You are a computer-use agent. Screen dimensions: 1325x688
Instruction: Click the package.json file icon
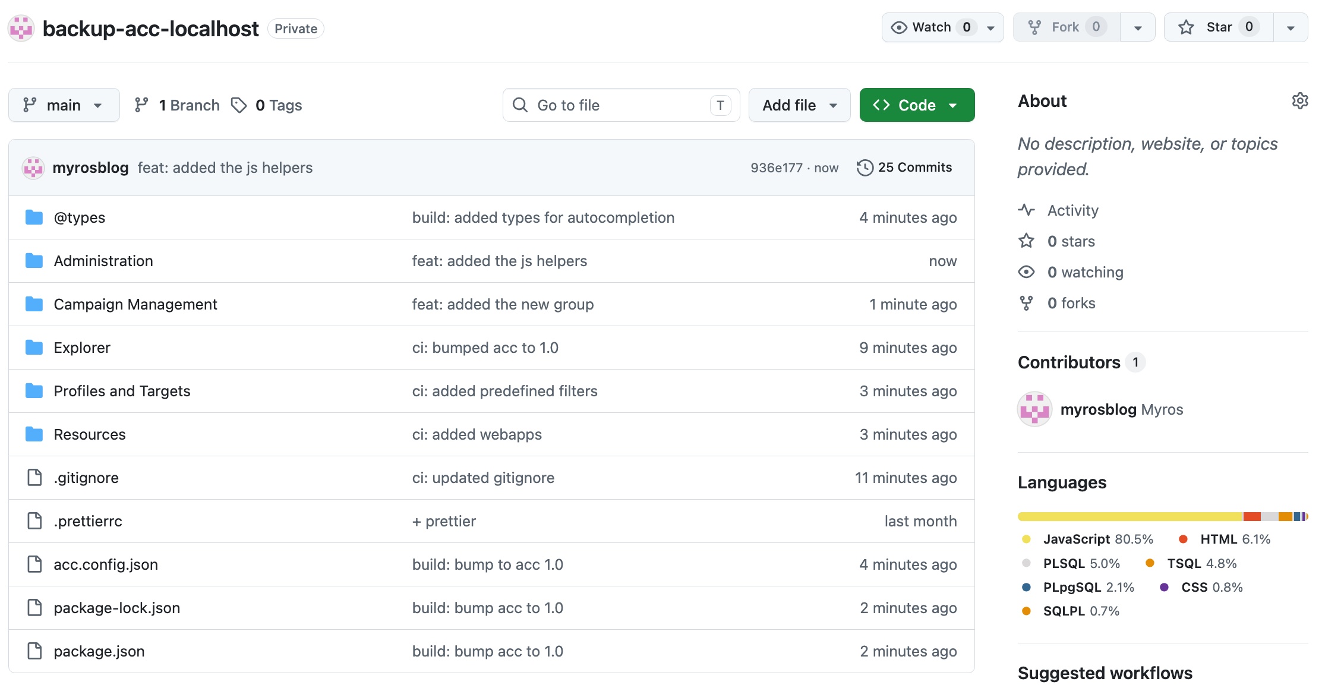tap(35, 651)
